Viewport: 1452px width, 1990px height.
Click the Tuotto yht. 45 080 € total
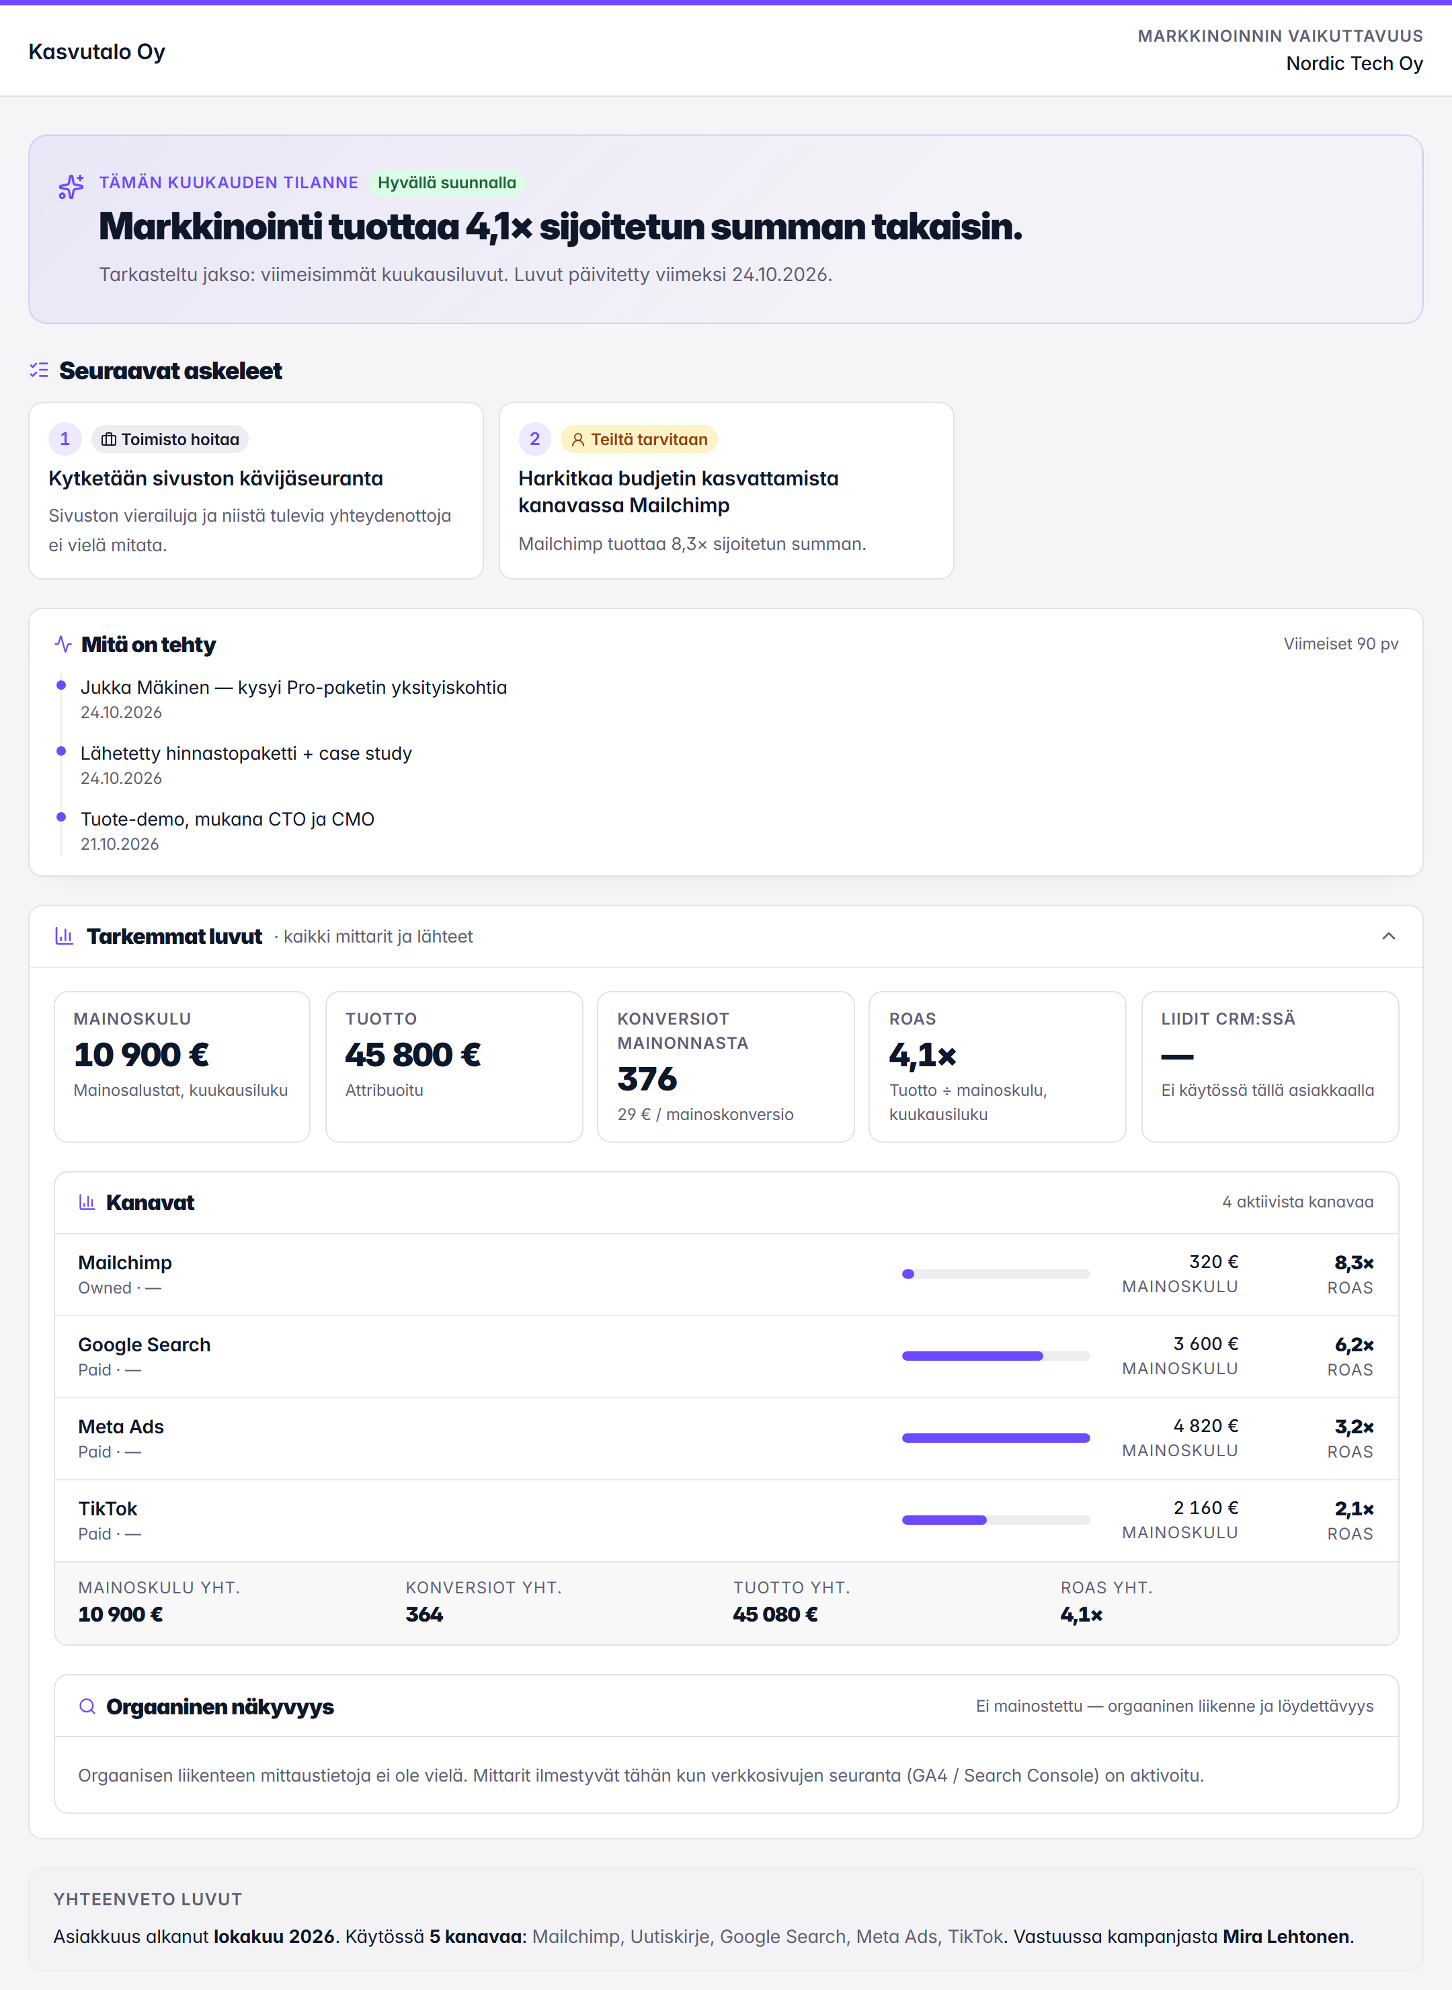tap(775, 1614)
